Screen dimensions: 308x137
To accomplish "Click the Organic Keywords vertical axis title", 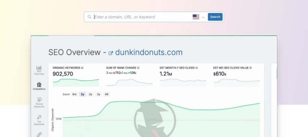I will tap(53, 120).
